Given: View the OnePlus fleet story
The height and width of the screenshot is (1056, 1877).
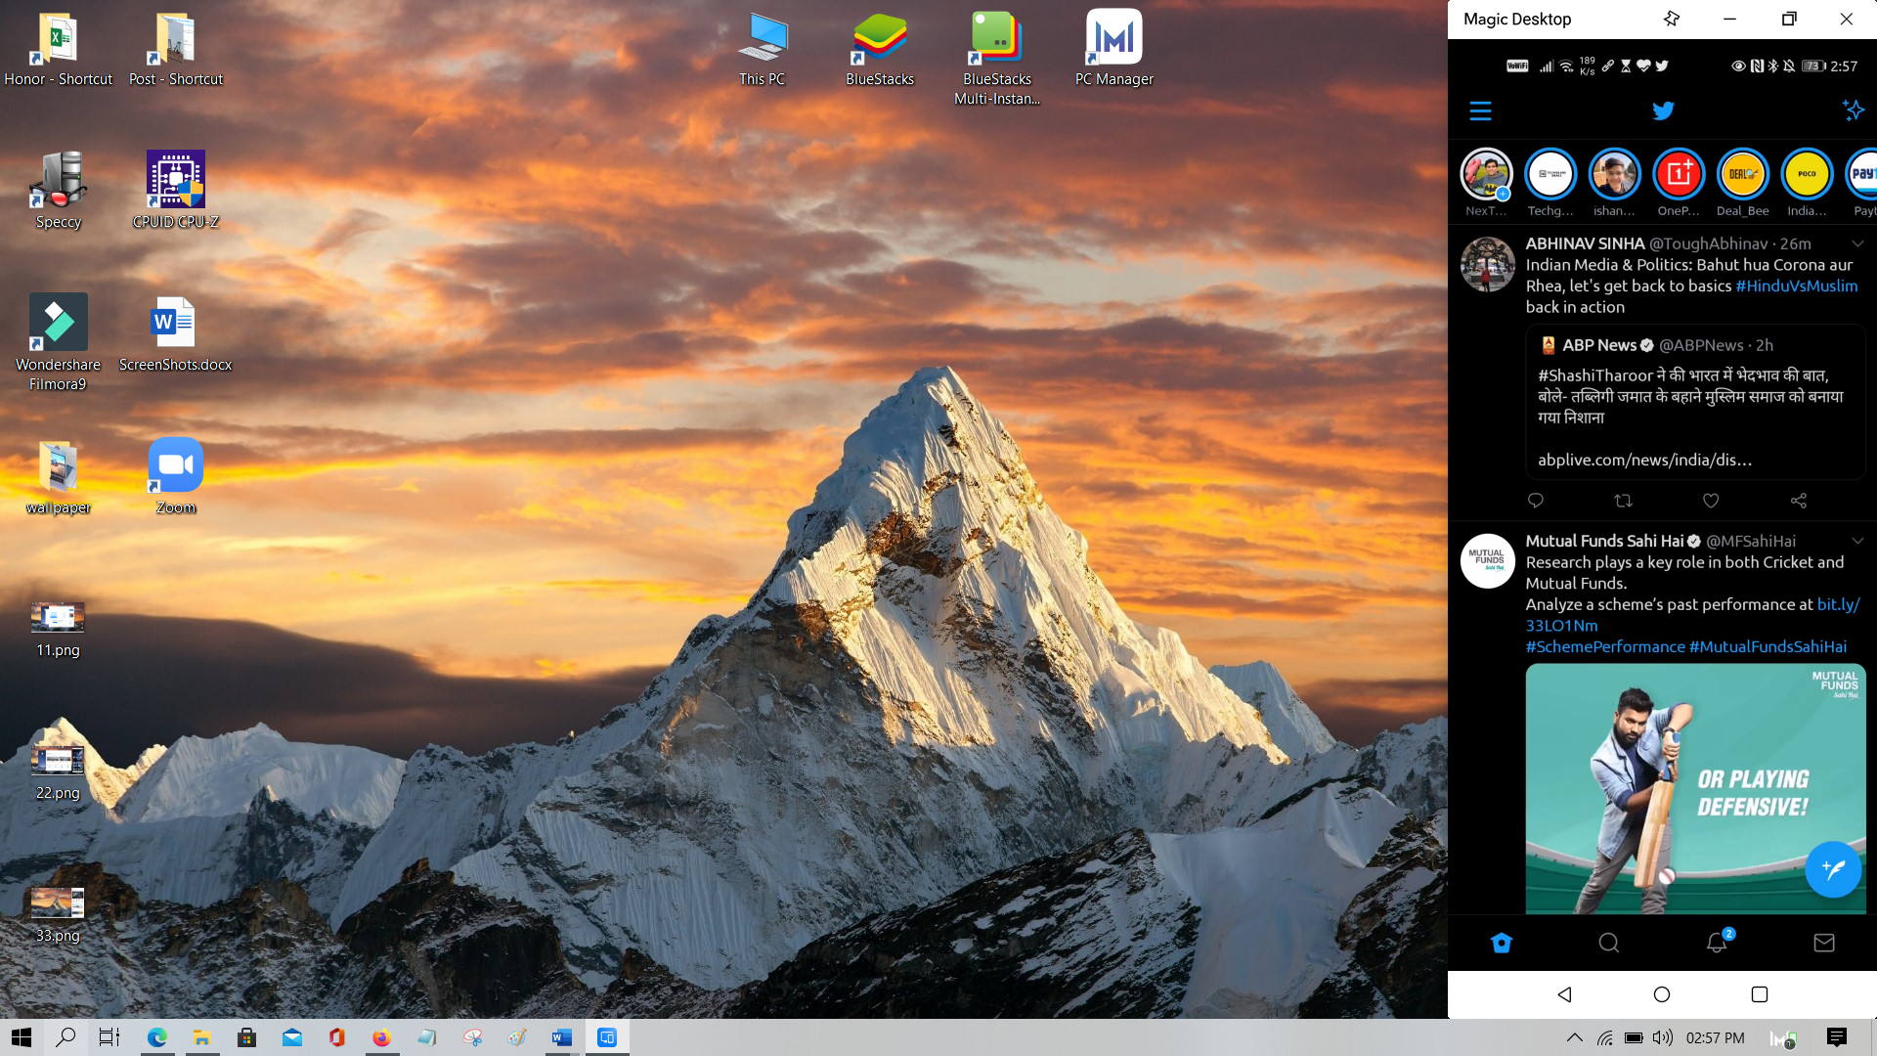Looking at the screenshot, I should pyautogui.click(x=1679, y=174).
